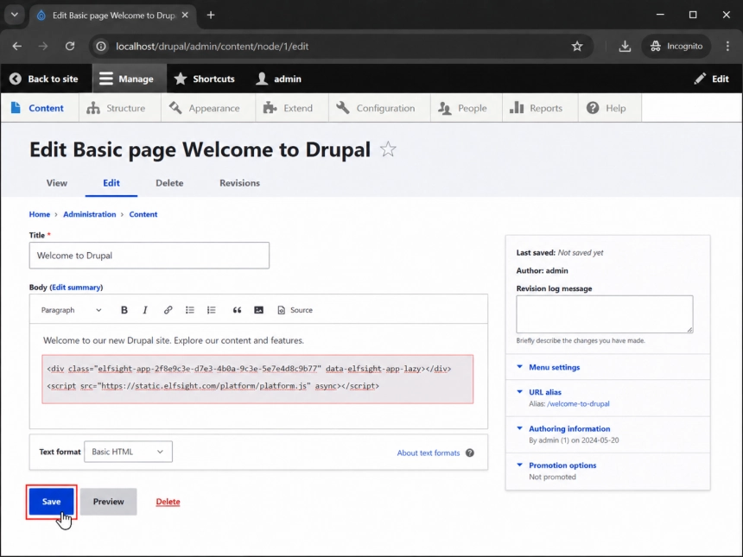Insert a link using the link icon
This screenshot has height=557, width=743.
pos(168,310)
